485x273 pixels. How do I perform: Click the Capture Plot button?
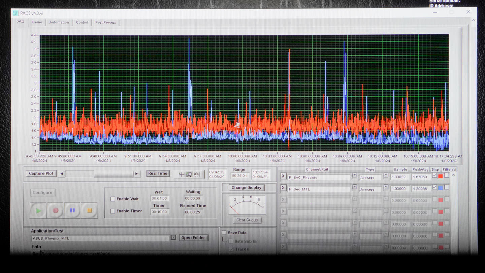coord(41,174)
